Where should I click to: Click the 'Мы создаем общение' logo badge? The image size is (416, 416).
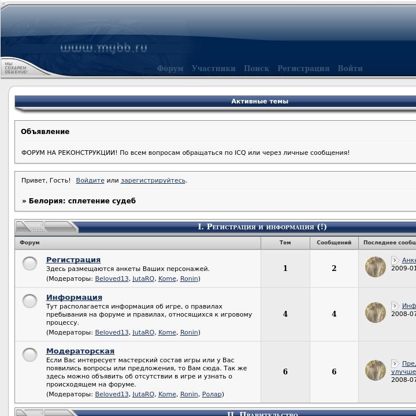tap(16, 68)
